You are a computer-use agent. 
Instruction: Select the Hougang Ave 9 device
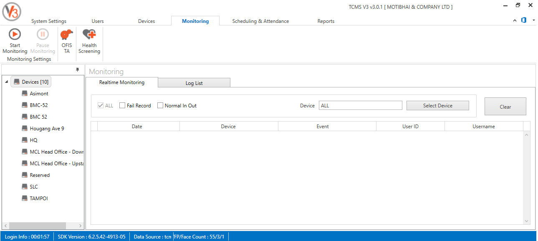47,129
